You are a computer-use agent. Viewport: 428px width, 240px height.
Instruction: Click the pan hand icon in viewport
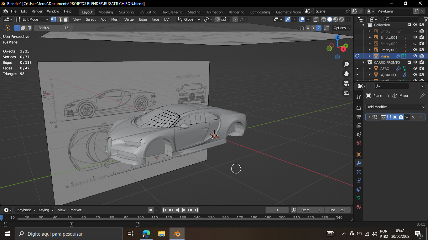pyautogui.click(x=346, y=74)
